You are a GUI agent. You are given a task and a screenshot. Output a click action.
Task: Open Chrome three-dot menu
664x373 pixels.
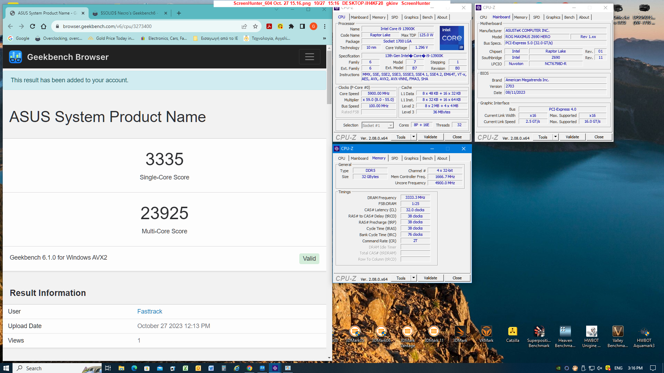(325, 26)
